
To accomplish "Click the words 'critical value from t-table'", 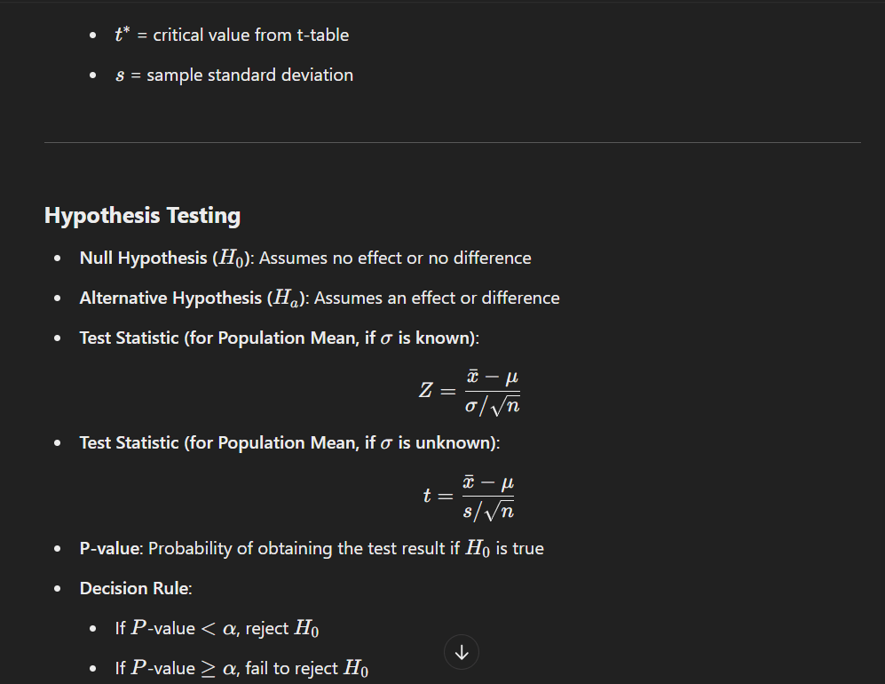I will 251,35.
